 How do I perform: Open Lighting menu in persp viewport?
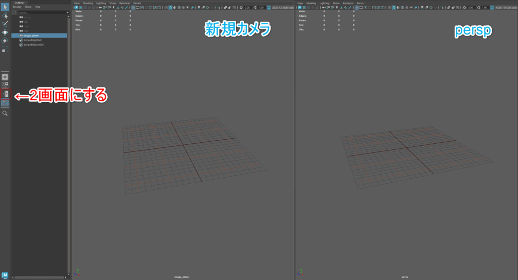pyautogui.click(x=324, y=3)
